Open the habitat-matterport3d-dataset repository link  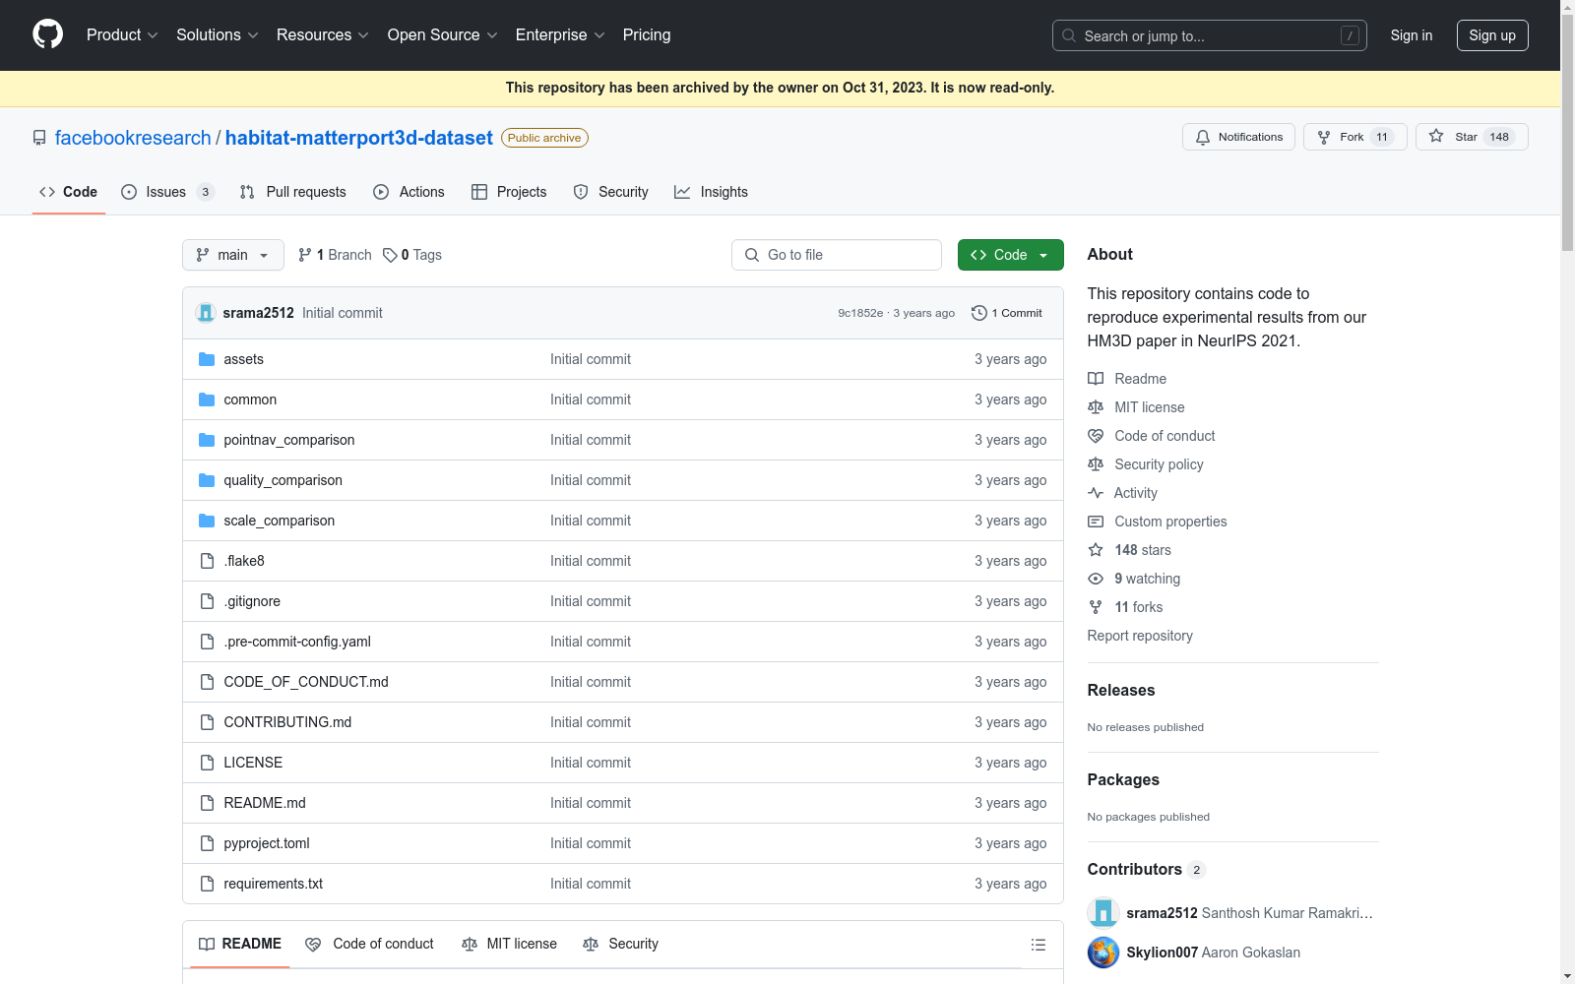(x=358, y=138)
